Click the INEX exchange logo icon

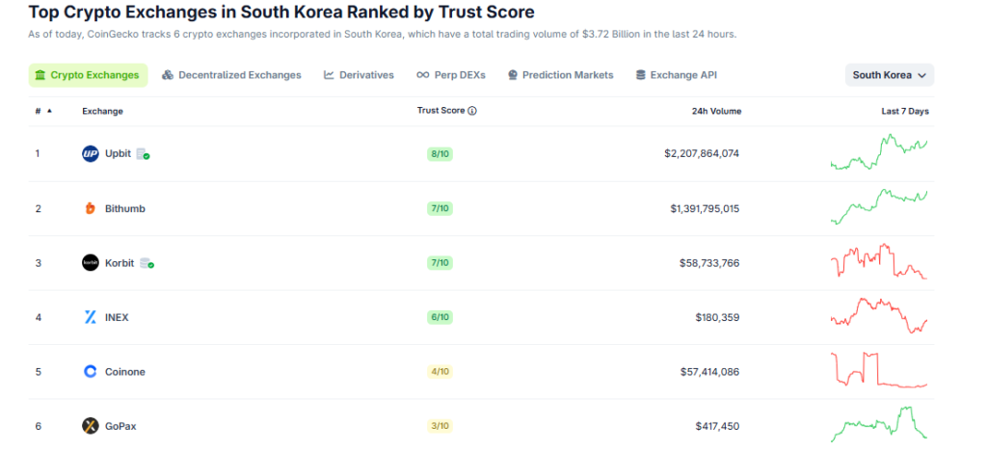[91, 317]
